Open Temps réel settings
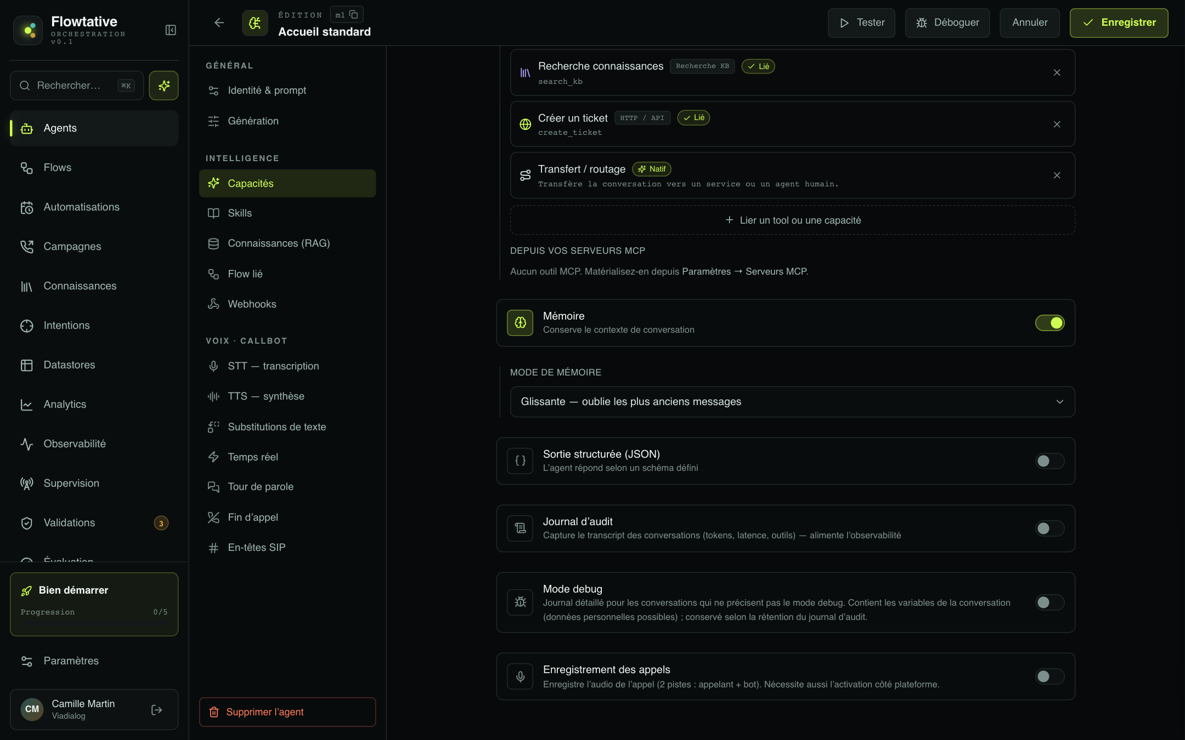The height and width of the screenshot is (740, 1185). tap(287, 457)
